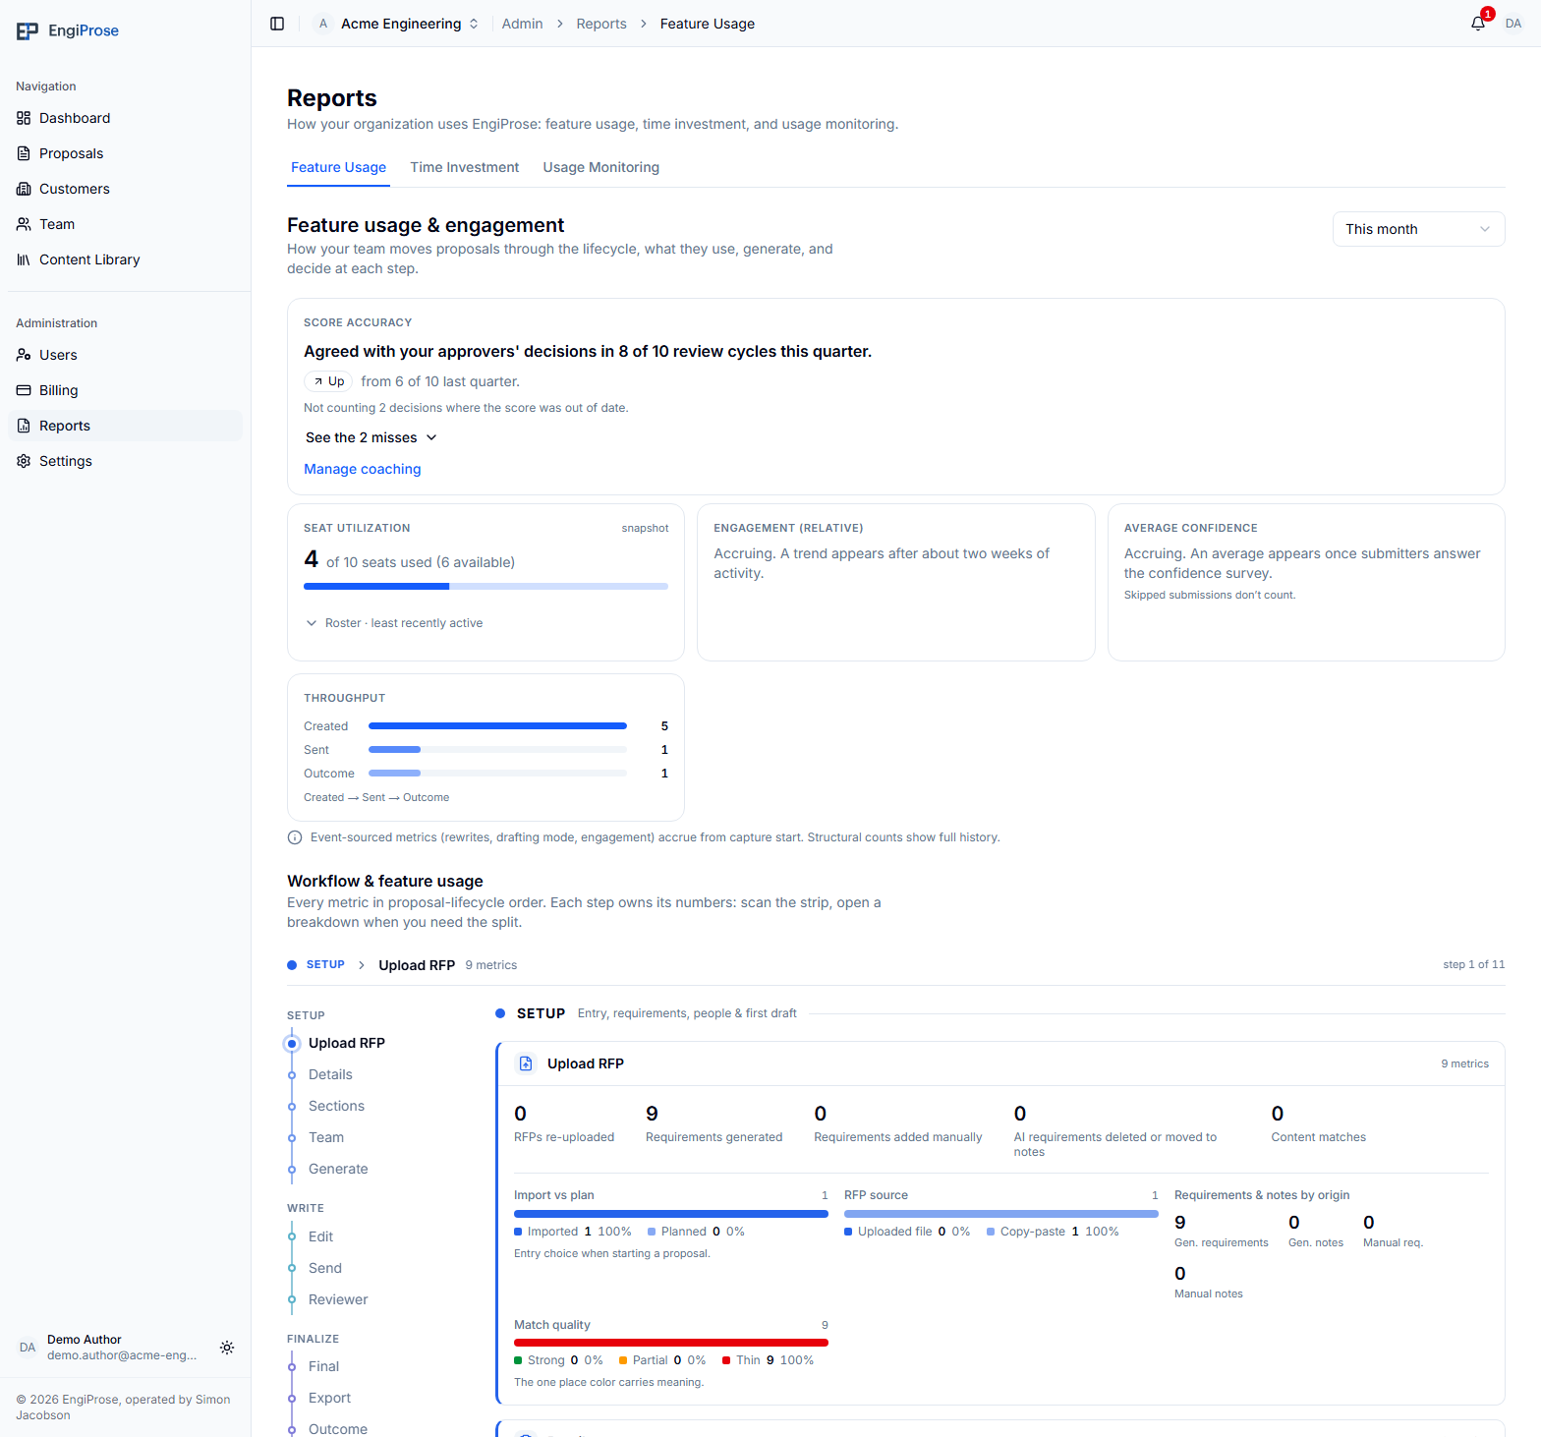Open Dashboard from the sidebar
Image resolution: width=1541 pixels, height=1437 pixels.
125,118
